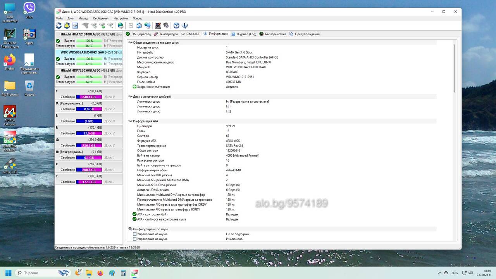Image resolution: width=496 pixels, height=279 pixels.
Task: Switch to the Температура tab
Action: (x=166, y=34)
